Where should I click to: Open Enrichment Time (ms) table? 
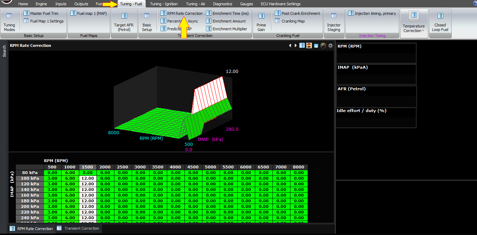(x=227, y=13)
